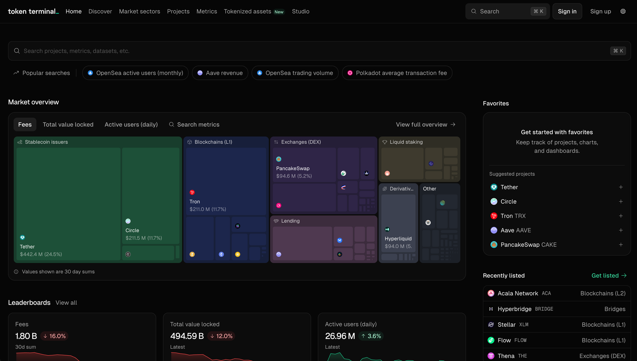
Task: Add Tether to favorites with plus icon
Action: tap(621, 187)
